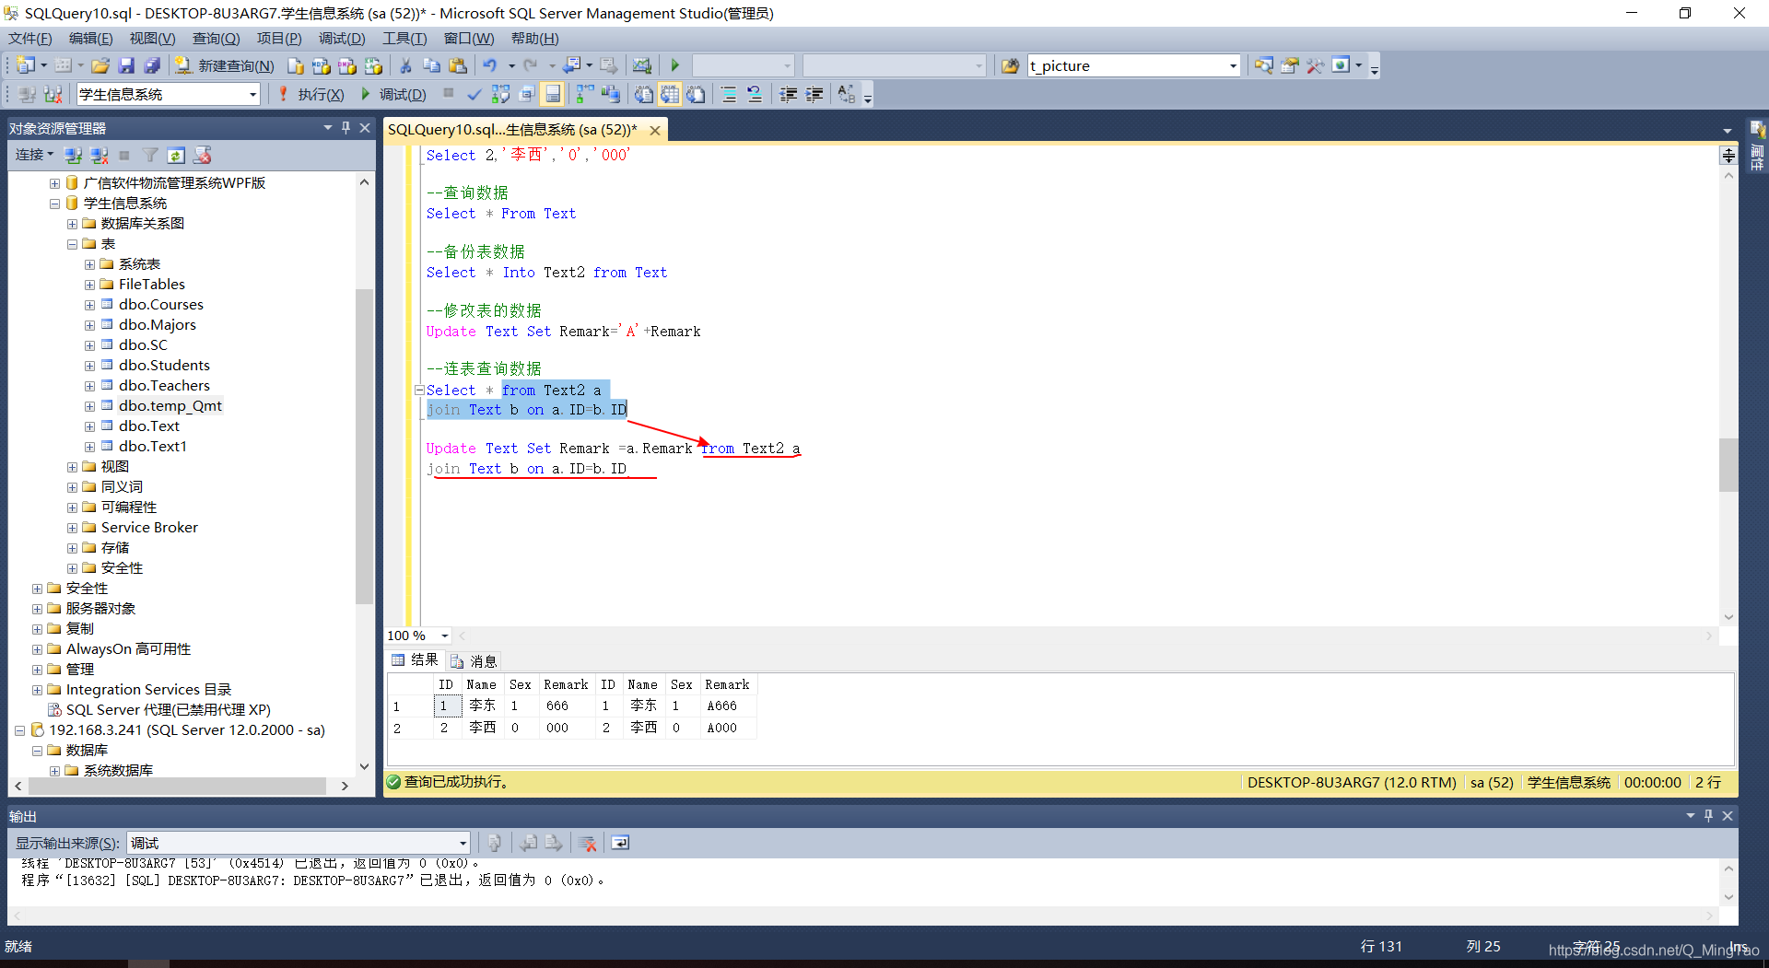This screenshot has height=968, width=1769.
Task: Toggle Include Actual Execution Plan
Action: [x=585, y=94]
